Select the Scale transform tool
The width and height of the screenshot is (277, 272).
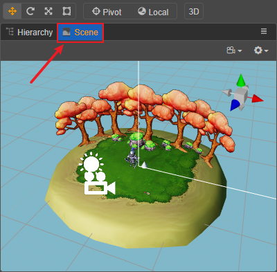click(48, 11)
